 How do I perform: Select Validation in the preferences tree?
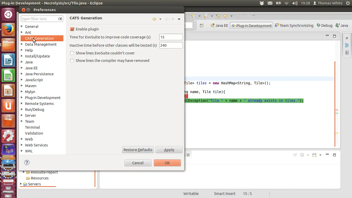[x=34, y=133]
